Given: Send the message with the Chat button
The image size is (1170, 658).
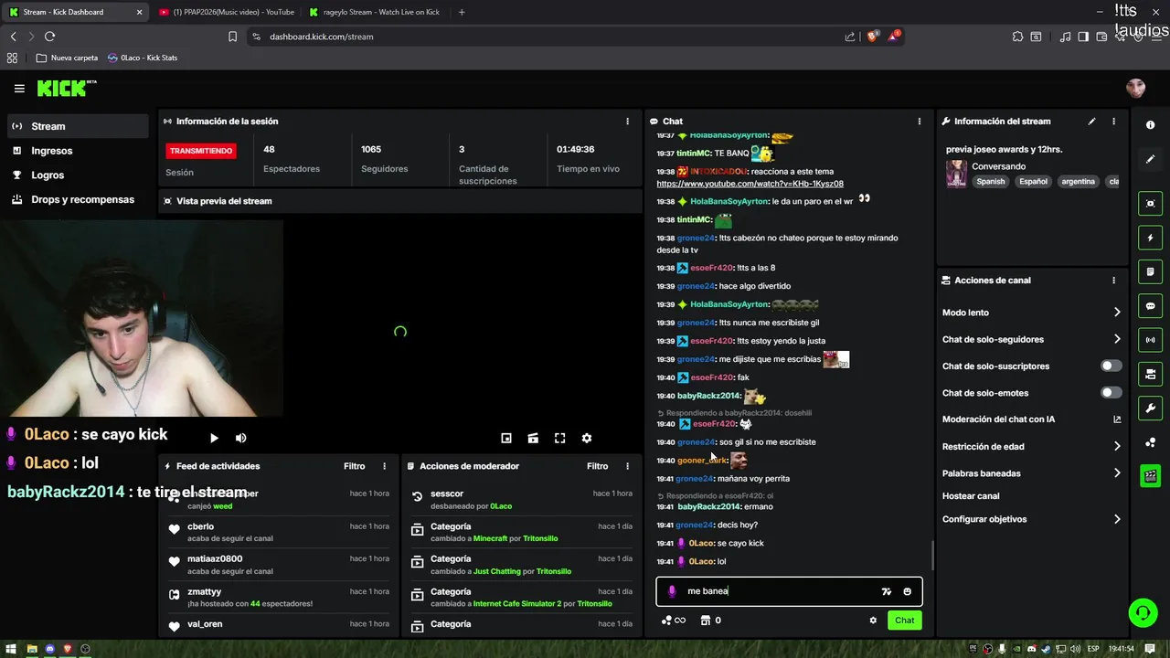Looking at the screenshot, I should 904,621.
